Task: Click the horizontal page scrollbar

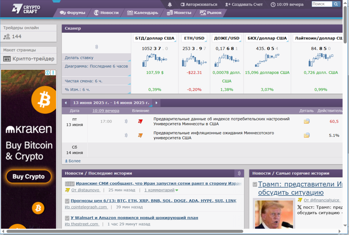Action: coord(124,231)
